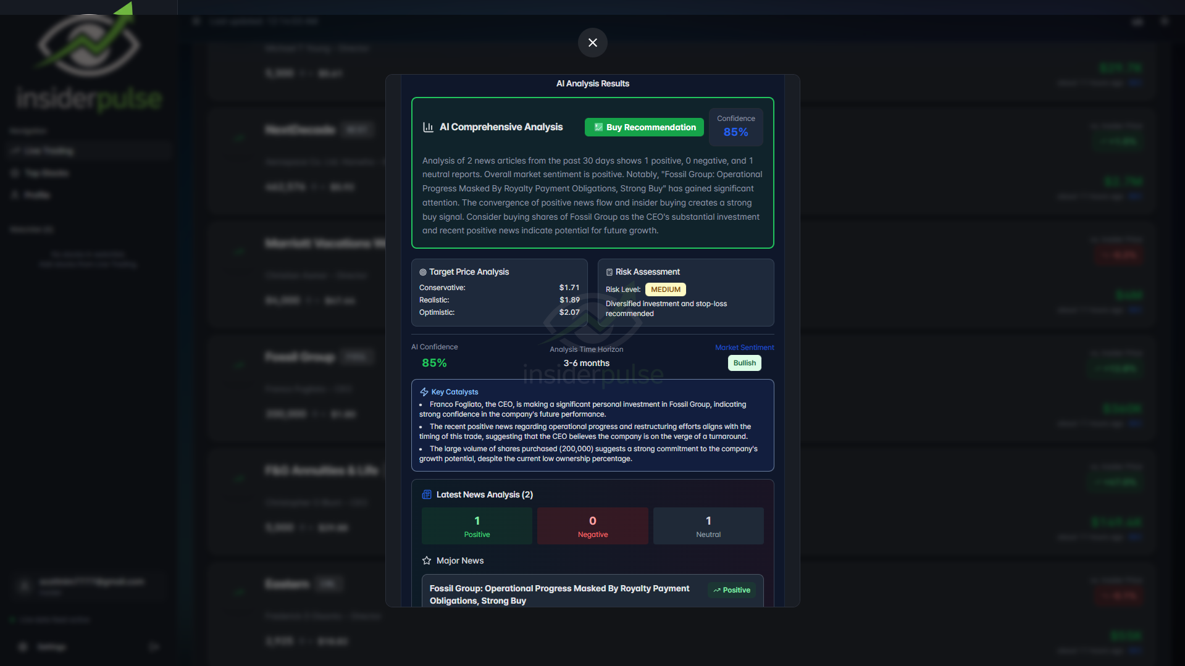Click the star icon next to Major News
Screen dimensions: 1185x666
tap(427, 560)
